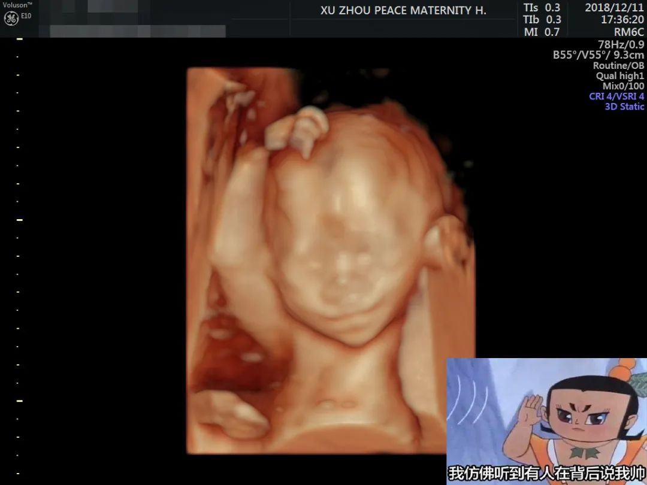Click the top yellow depth scale marker

[19, 39]
